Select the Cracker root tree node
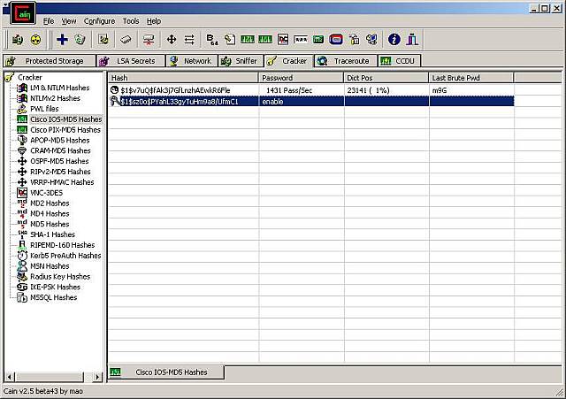Screen dimensions: 566x399 pyautogui.click(x=29, y=77)
